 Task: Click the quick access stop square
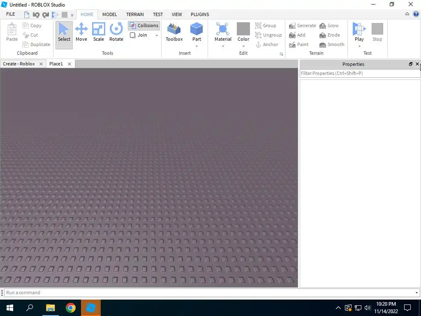65,15
